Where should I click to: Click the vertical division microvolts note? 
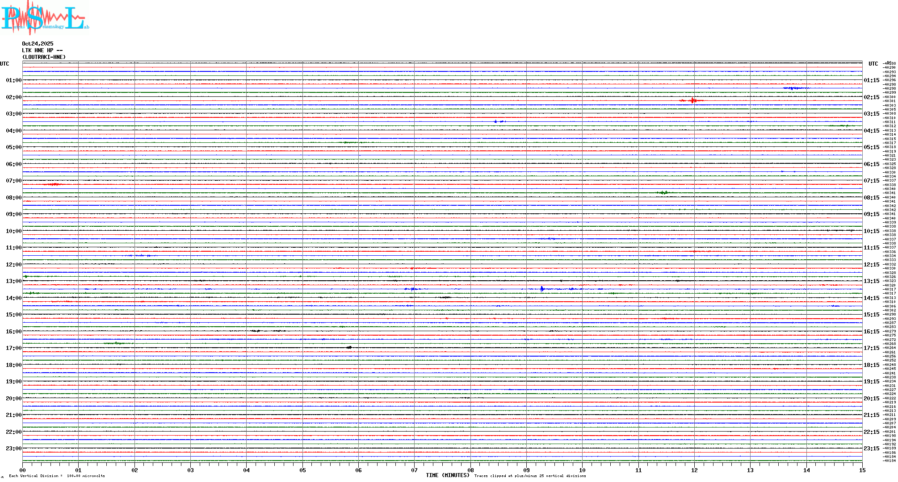point(57,476)
